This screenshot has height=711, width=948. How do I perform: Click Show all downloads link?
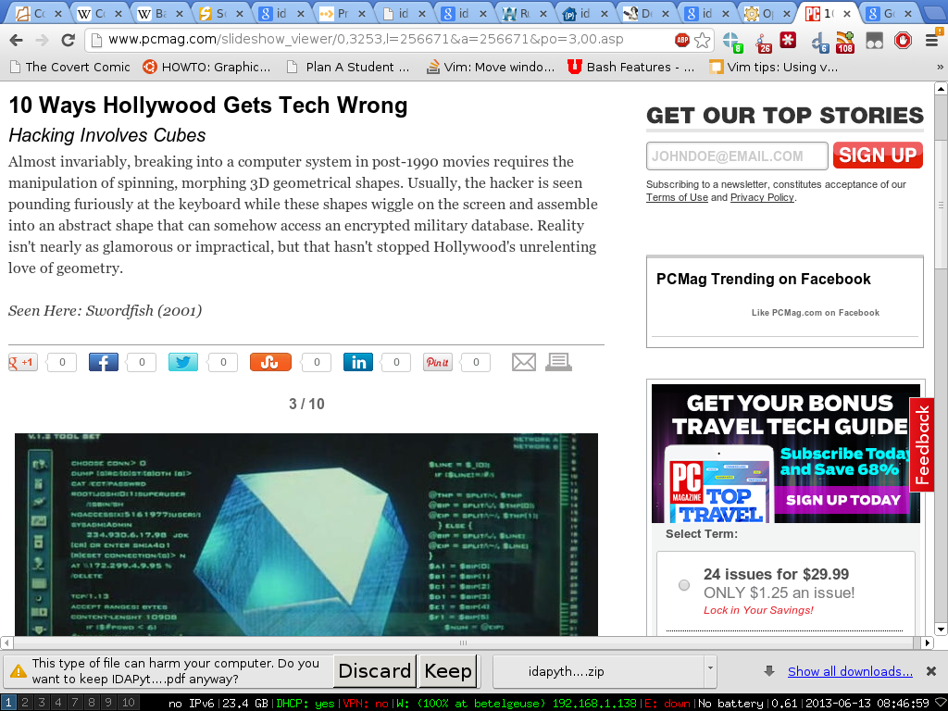click(850, 672)
